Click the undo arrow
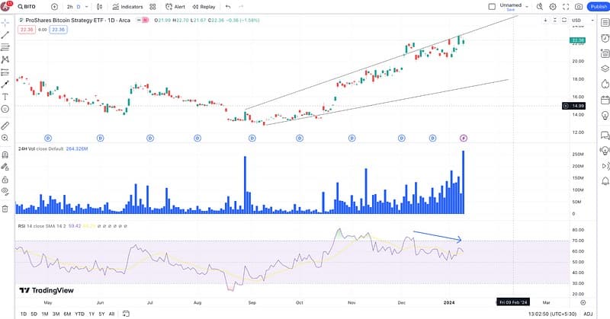 227,6
